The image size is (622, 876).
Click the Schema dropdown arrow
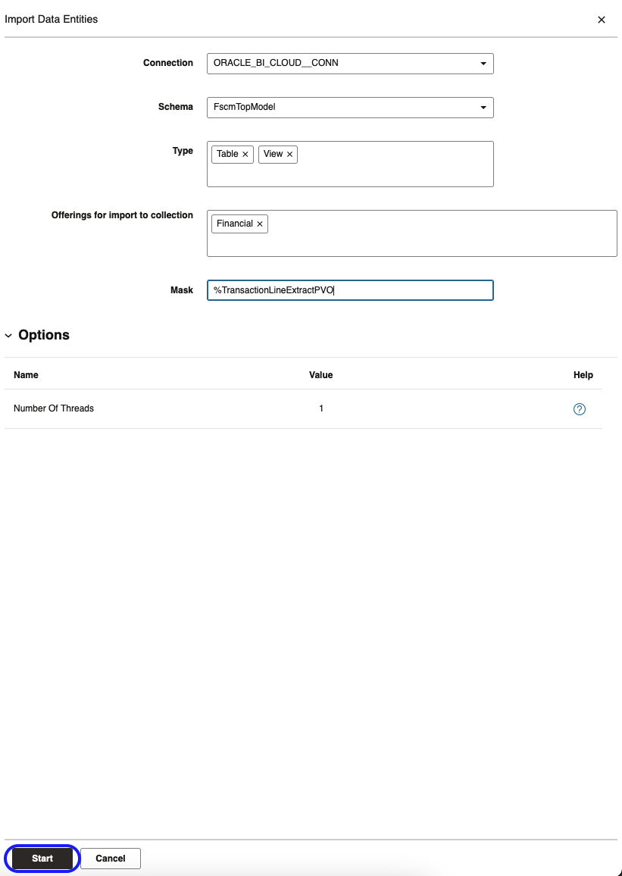pos(483,108)
